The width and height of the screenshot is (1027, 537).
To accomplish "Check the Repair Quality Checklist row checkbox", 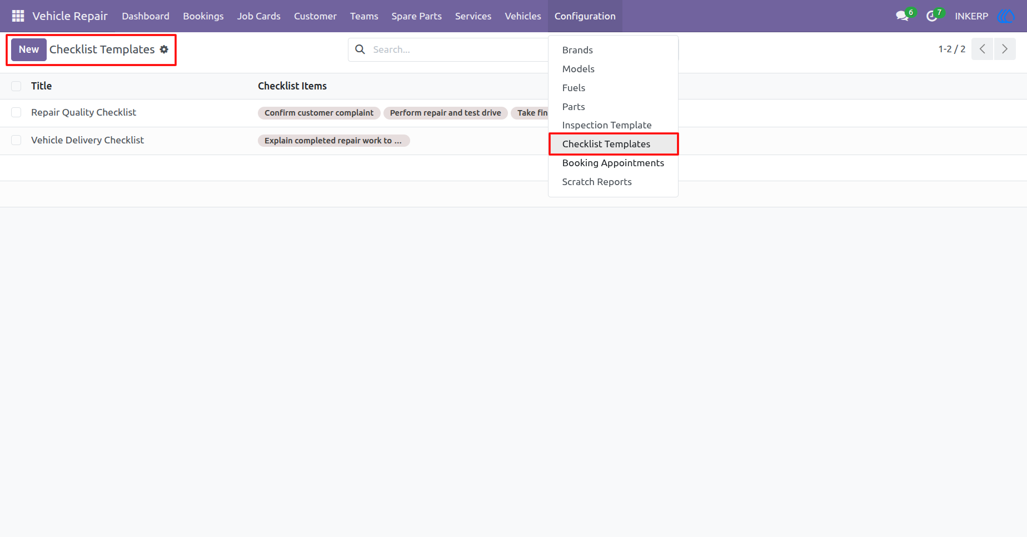I will tap(16, 113).
